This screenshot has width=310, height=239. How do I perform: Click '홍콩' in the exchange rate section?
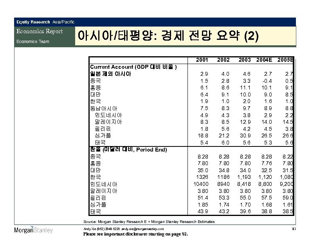point(96,163)
